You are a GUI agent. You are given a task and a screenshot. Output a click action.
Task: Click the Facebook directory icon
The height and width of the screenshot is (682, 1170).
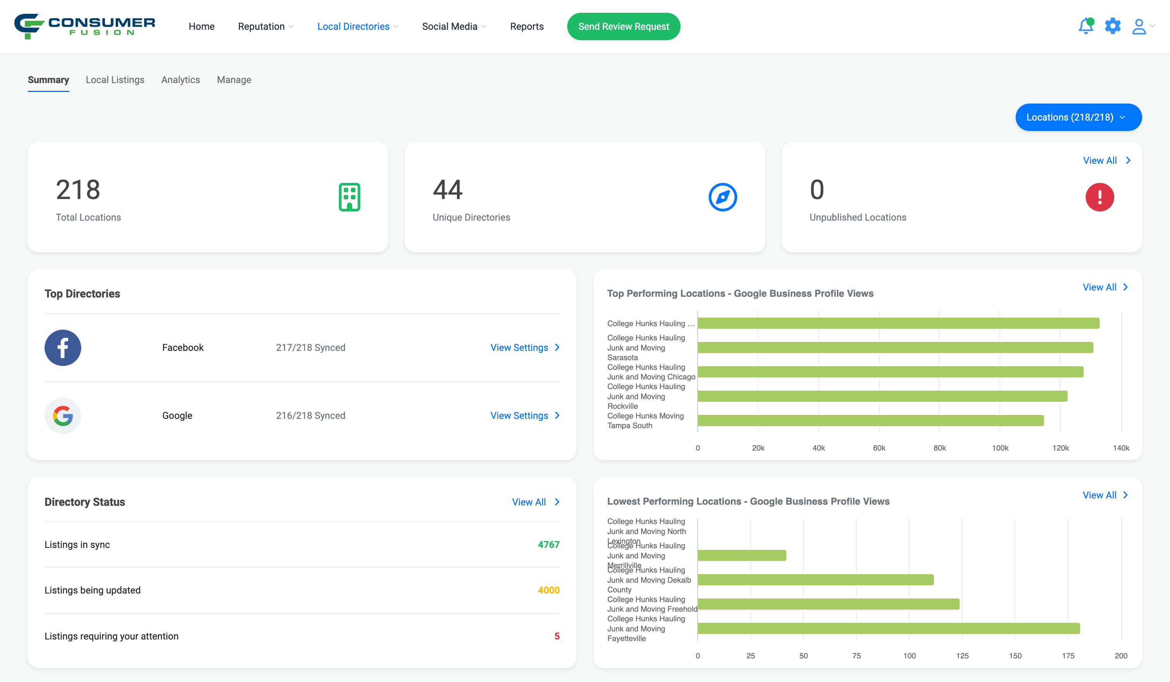63,347
